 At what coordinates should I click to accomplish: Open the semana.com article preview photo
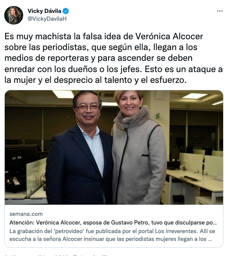[x=114, y=147]
